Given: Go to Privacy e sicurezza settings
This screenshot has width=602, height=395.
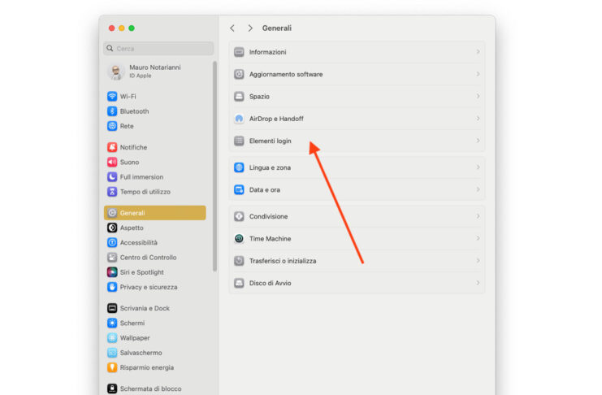Looking at the screenshot, I should pos(154,287).
